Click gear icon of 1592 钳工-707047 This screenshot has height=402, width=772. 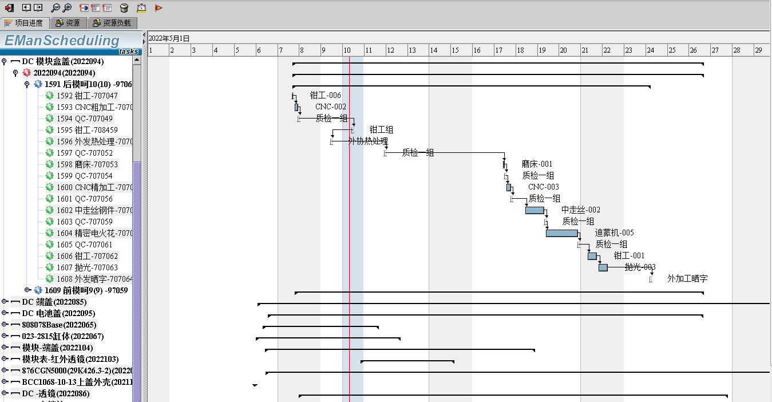click(x=49, y=96)
